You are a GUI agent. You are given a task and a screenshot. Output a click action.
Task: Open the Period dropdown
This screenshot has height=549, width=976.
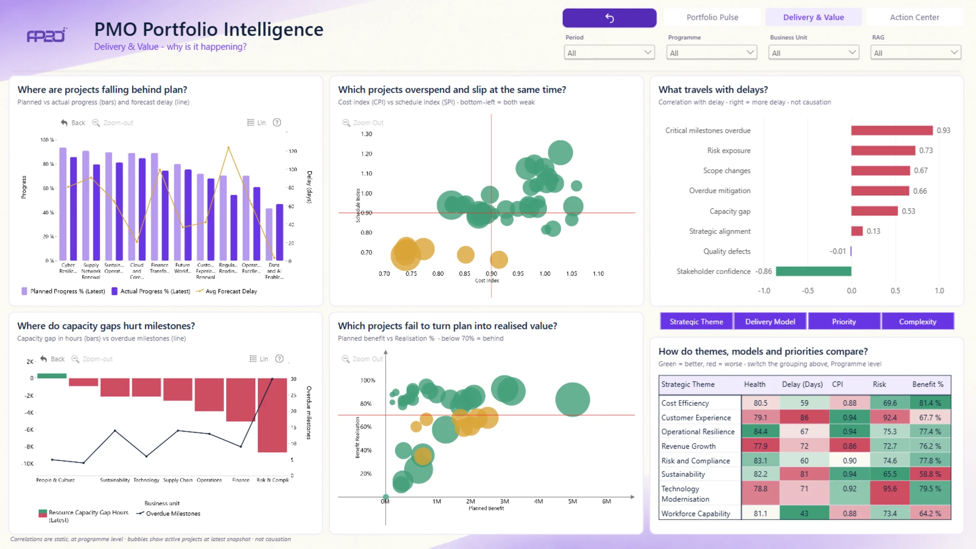tap(609, 52)
